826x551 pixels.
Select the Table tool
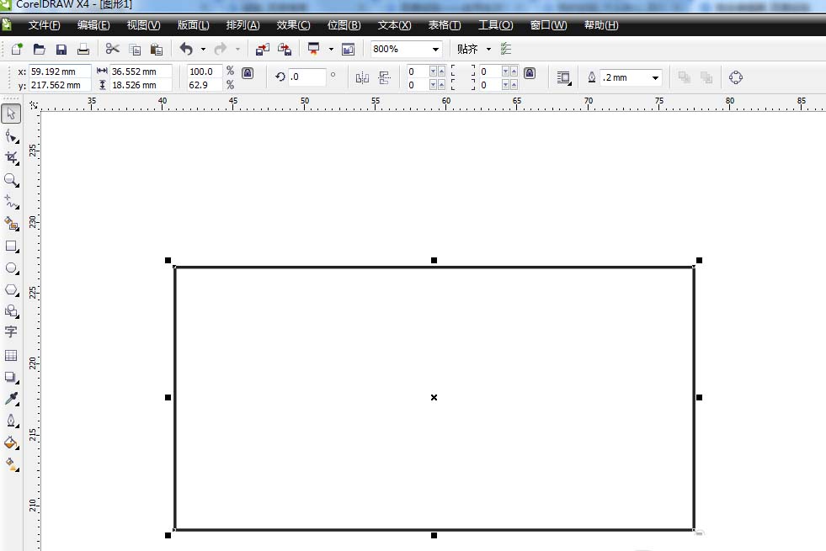point(11,355)
